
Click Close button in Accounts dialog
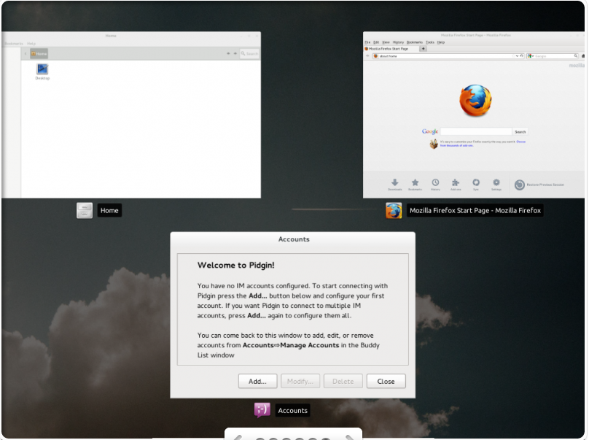(x=386, y=381)
